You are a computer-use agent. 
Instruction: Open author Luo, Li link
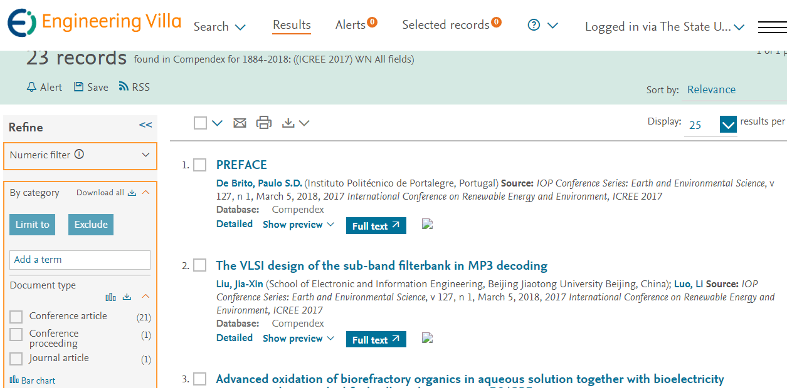pos(690,284)
